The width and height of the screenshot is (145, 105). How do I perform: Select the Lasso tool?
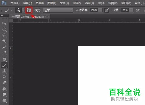point(4,35)
